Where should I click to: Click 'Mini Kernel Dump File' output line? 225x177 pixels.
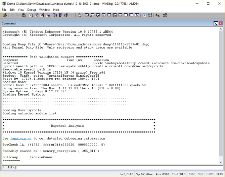pyautogui.click(x=67, y=48)
